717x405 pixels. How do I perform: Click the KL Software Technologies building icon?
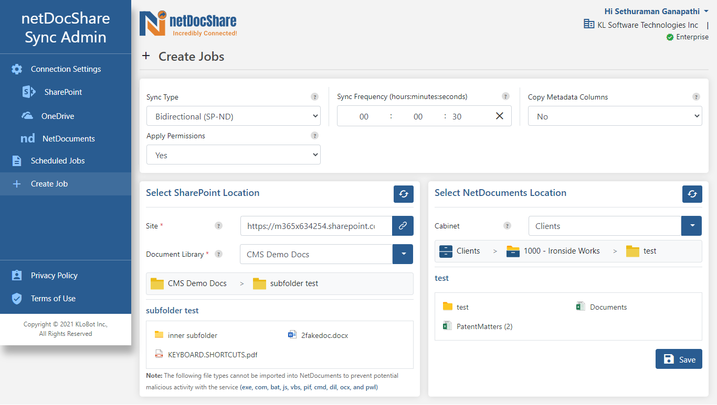click(589, 24)
